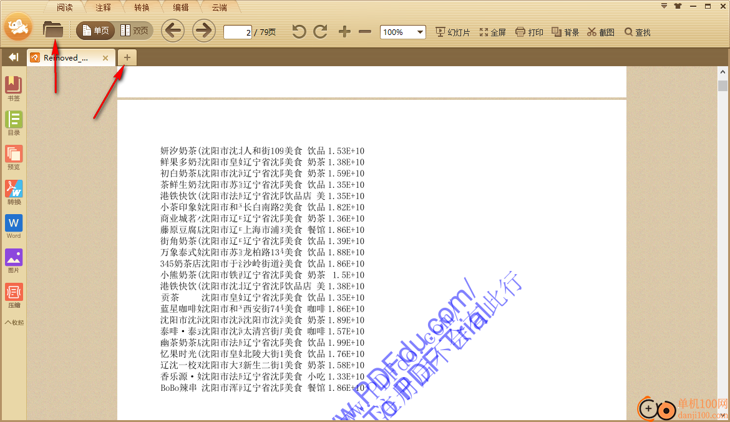This screenshot has height=422, width=730.
Task: Click the text row starting with BoBo辣串
Action: pyautogui.click(x=262, y=388)
